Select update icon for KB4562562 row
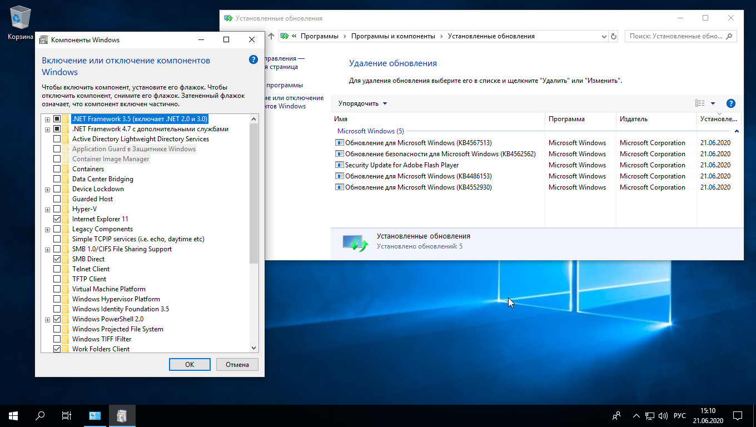This screenshot has width=756, height=427. coord(340,154)
